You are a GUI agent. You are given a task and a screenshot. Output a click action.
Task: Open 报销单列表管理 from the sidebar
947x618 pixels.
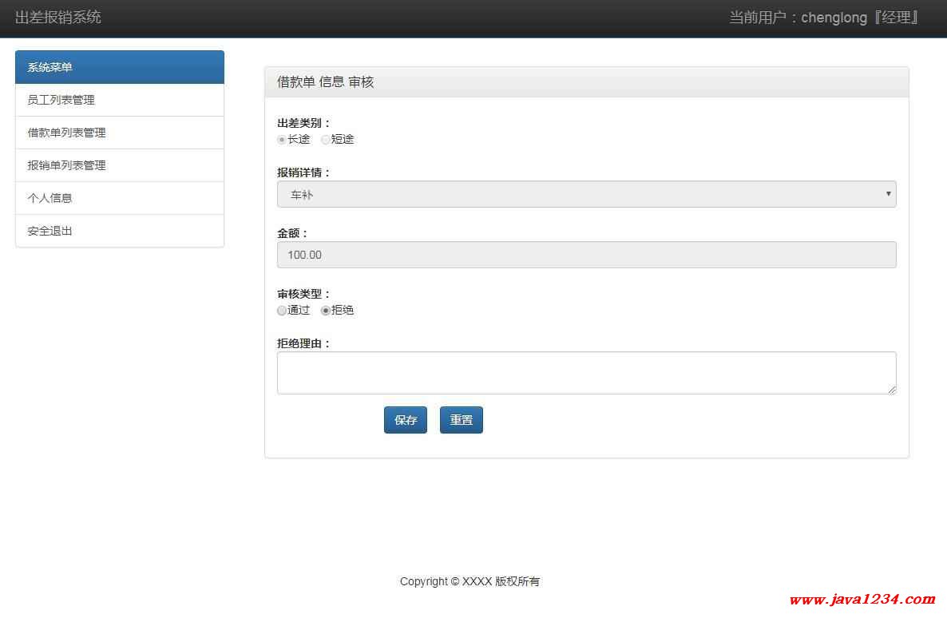tap(67, 165)
